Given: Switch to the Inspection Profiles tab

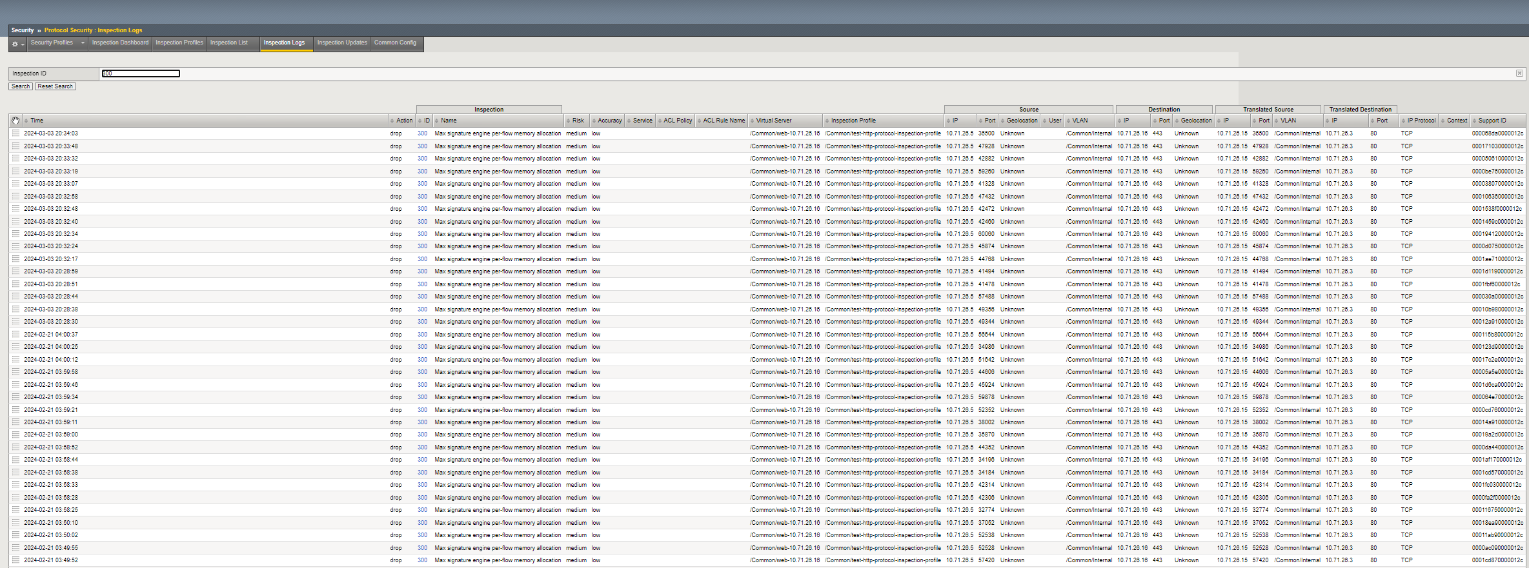Looking at the screenshot, I should [x=179, y=43].
